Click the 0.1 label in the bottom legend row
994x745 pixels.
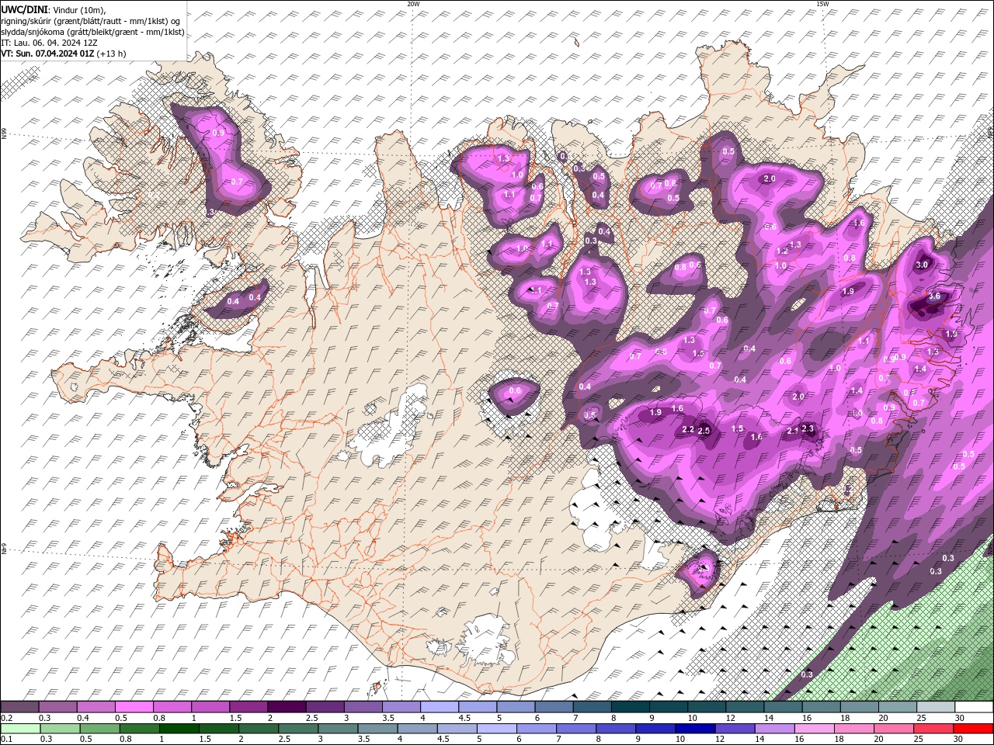(7, 740)
